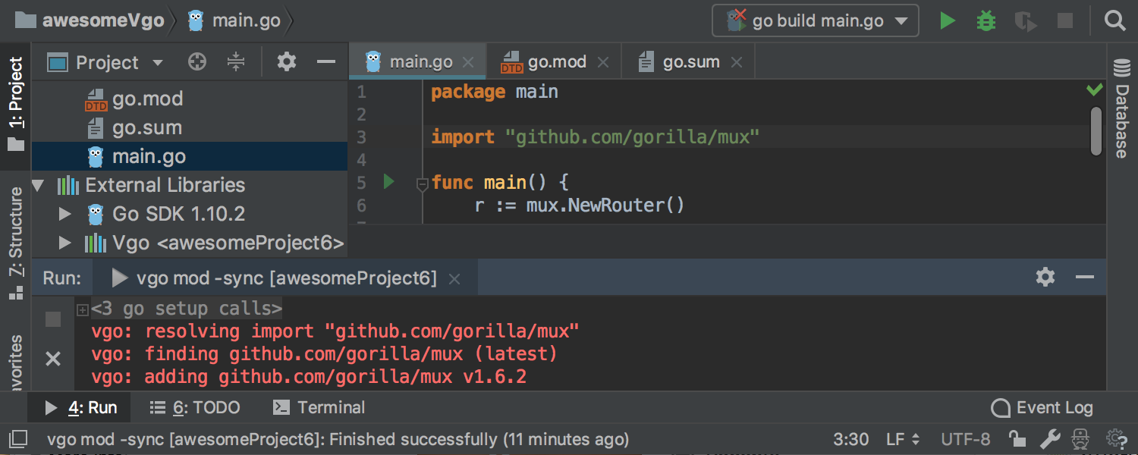Viewport: 1138px width, 455px height.
Task: Open the Project panel settings gear
Action: coord(287,62)
